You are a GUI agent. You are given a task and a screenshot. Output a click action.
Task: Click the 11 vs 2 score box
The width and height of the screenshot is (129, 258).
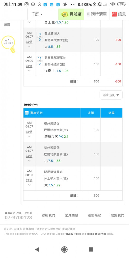pos(40,61)
